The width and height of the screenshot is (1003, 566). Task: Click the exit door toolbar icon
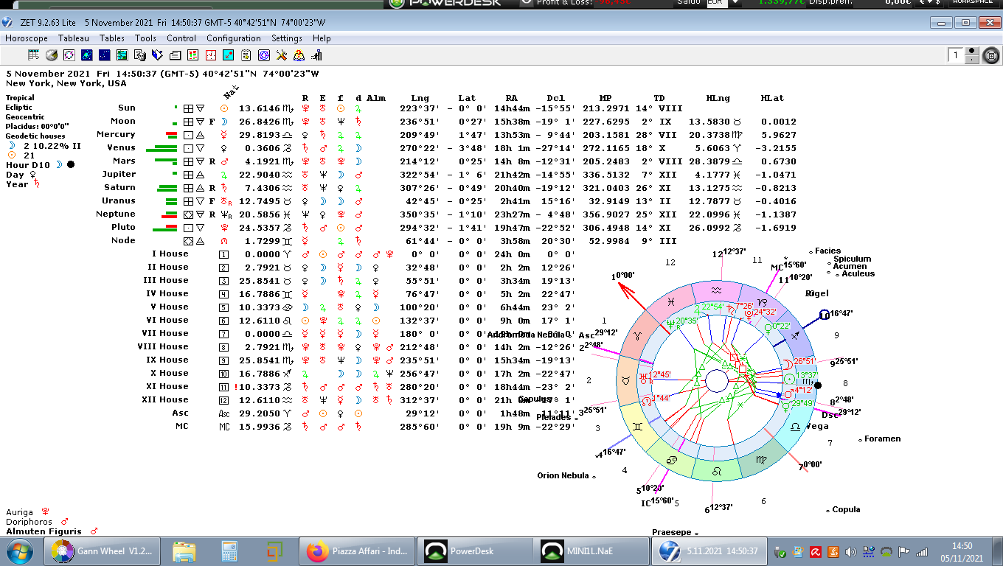tap(317, 55)
